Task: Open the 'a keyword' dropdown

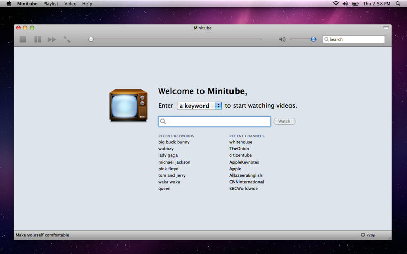Action: click(x=199, y=106)
